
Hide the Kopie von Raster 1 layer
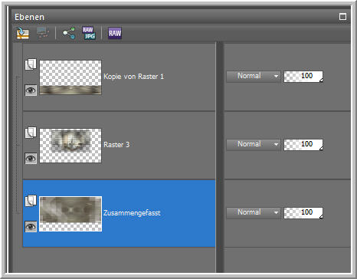31,90
